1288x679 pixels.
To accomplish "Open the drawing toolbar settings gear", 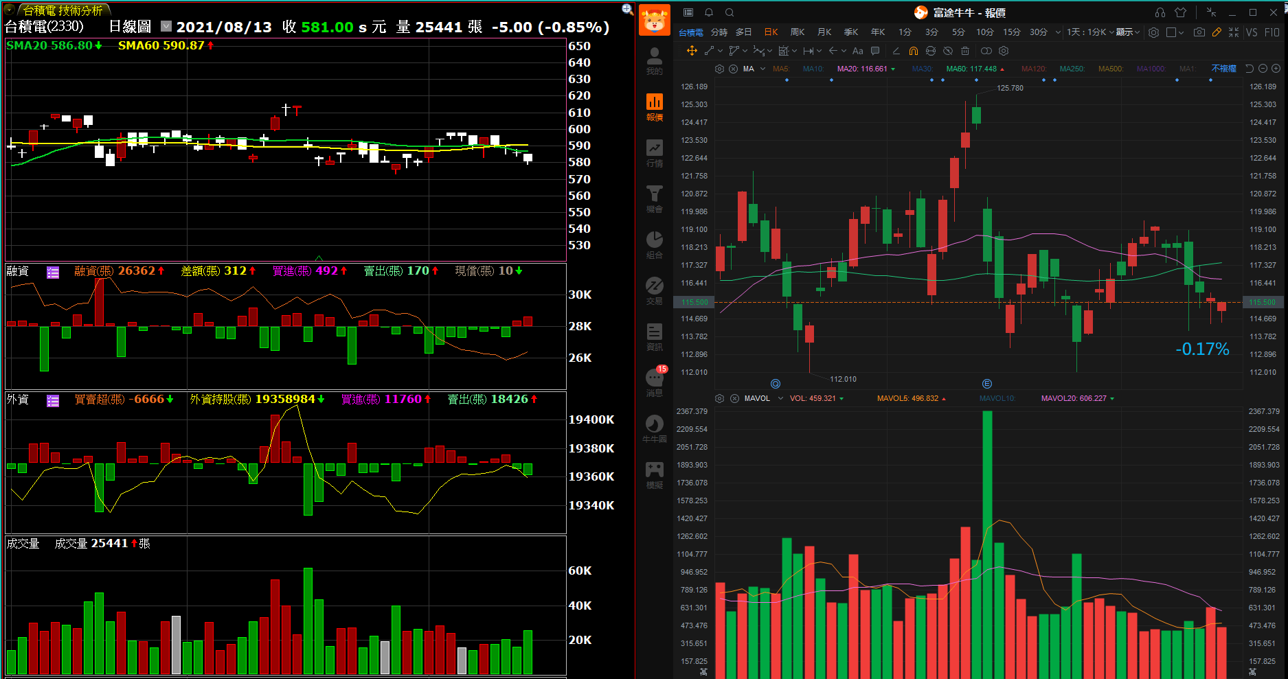I will [1004, 51].
